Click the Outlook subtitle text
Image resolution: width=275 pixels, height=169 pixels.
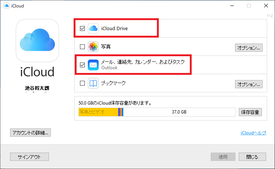click(109, 68)
